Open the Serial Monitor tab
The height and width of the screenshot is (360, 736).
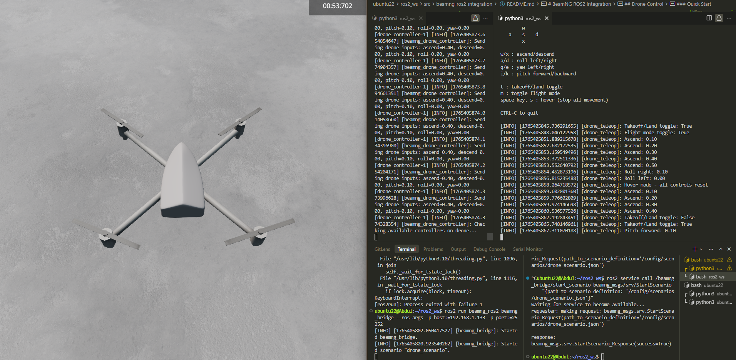point(528,249)
